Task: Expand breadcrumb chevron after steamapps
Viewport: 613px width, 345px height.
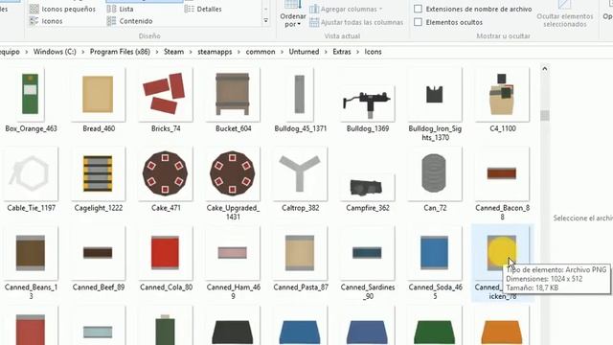Action: (x=238, y=52)
